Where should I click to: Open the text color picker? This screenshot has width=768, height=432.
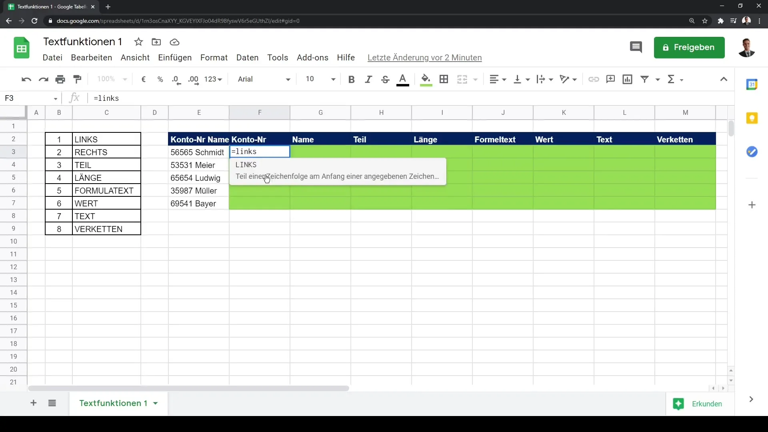[403, 79]
